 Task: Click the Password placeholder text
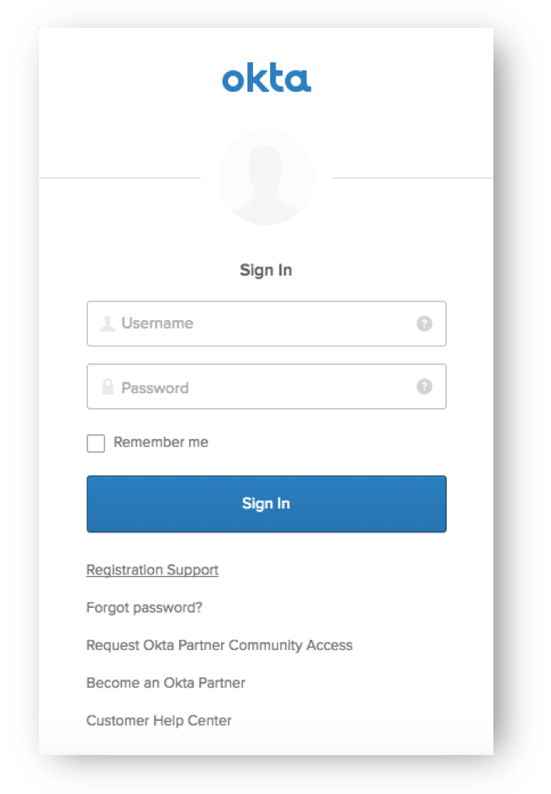pyautogui.click(x=155, y=388)
